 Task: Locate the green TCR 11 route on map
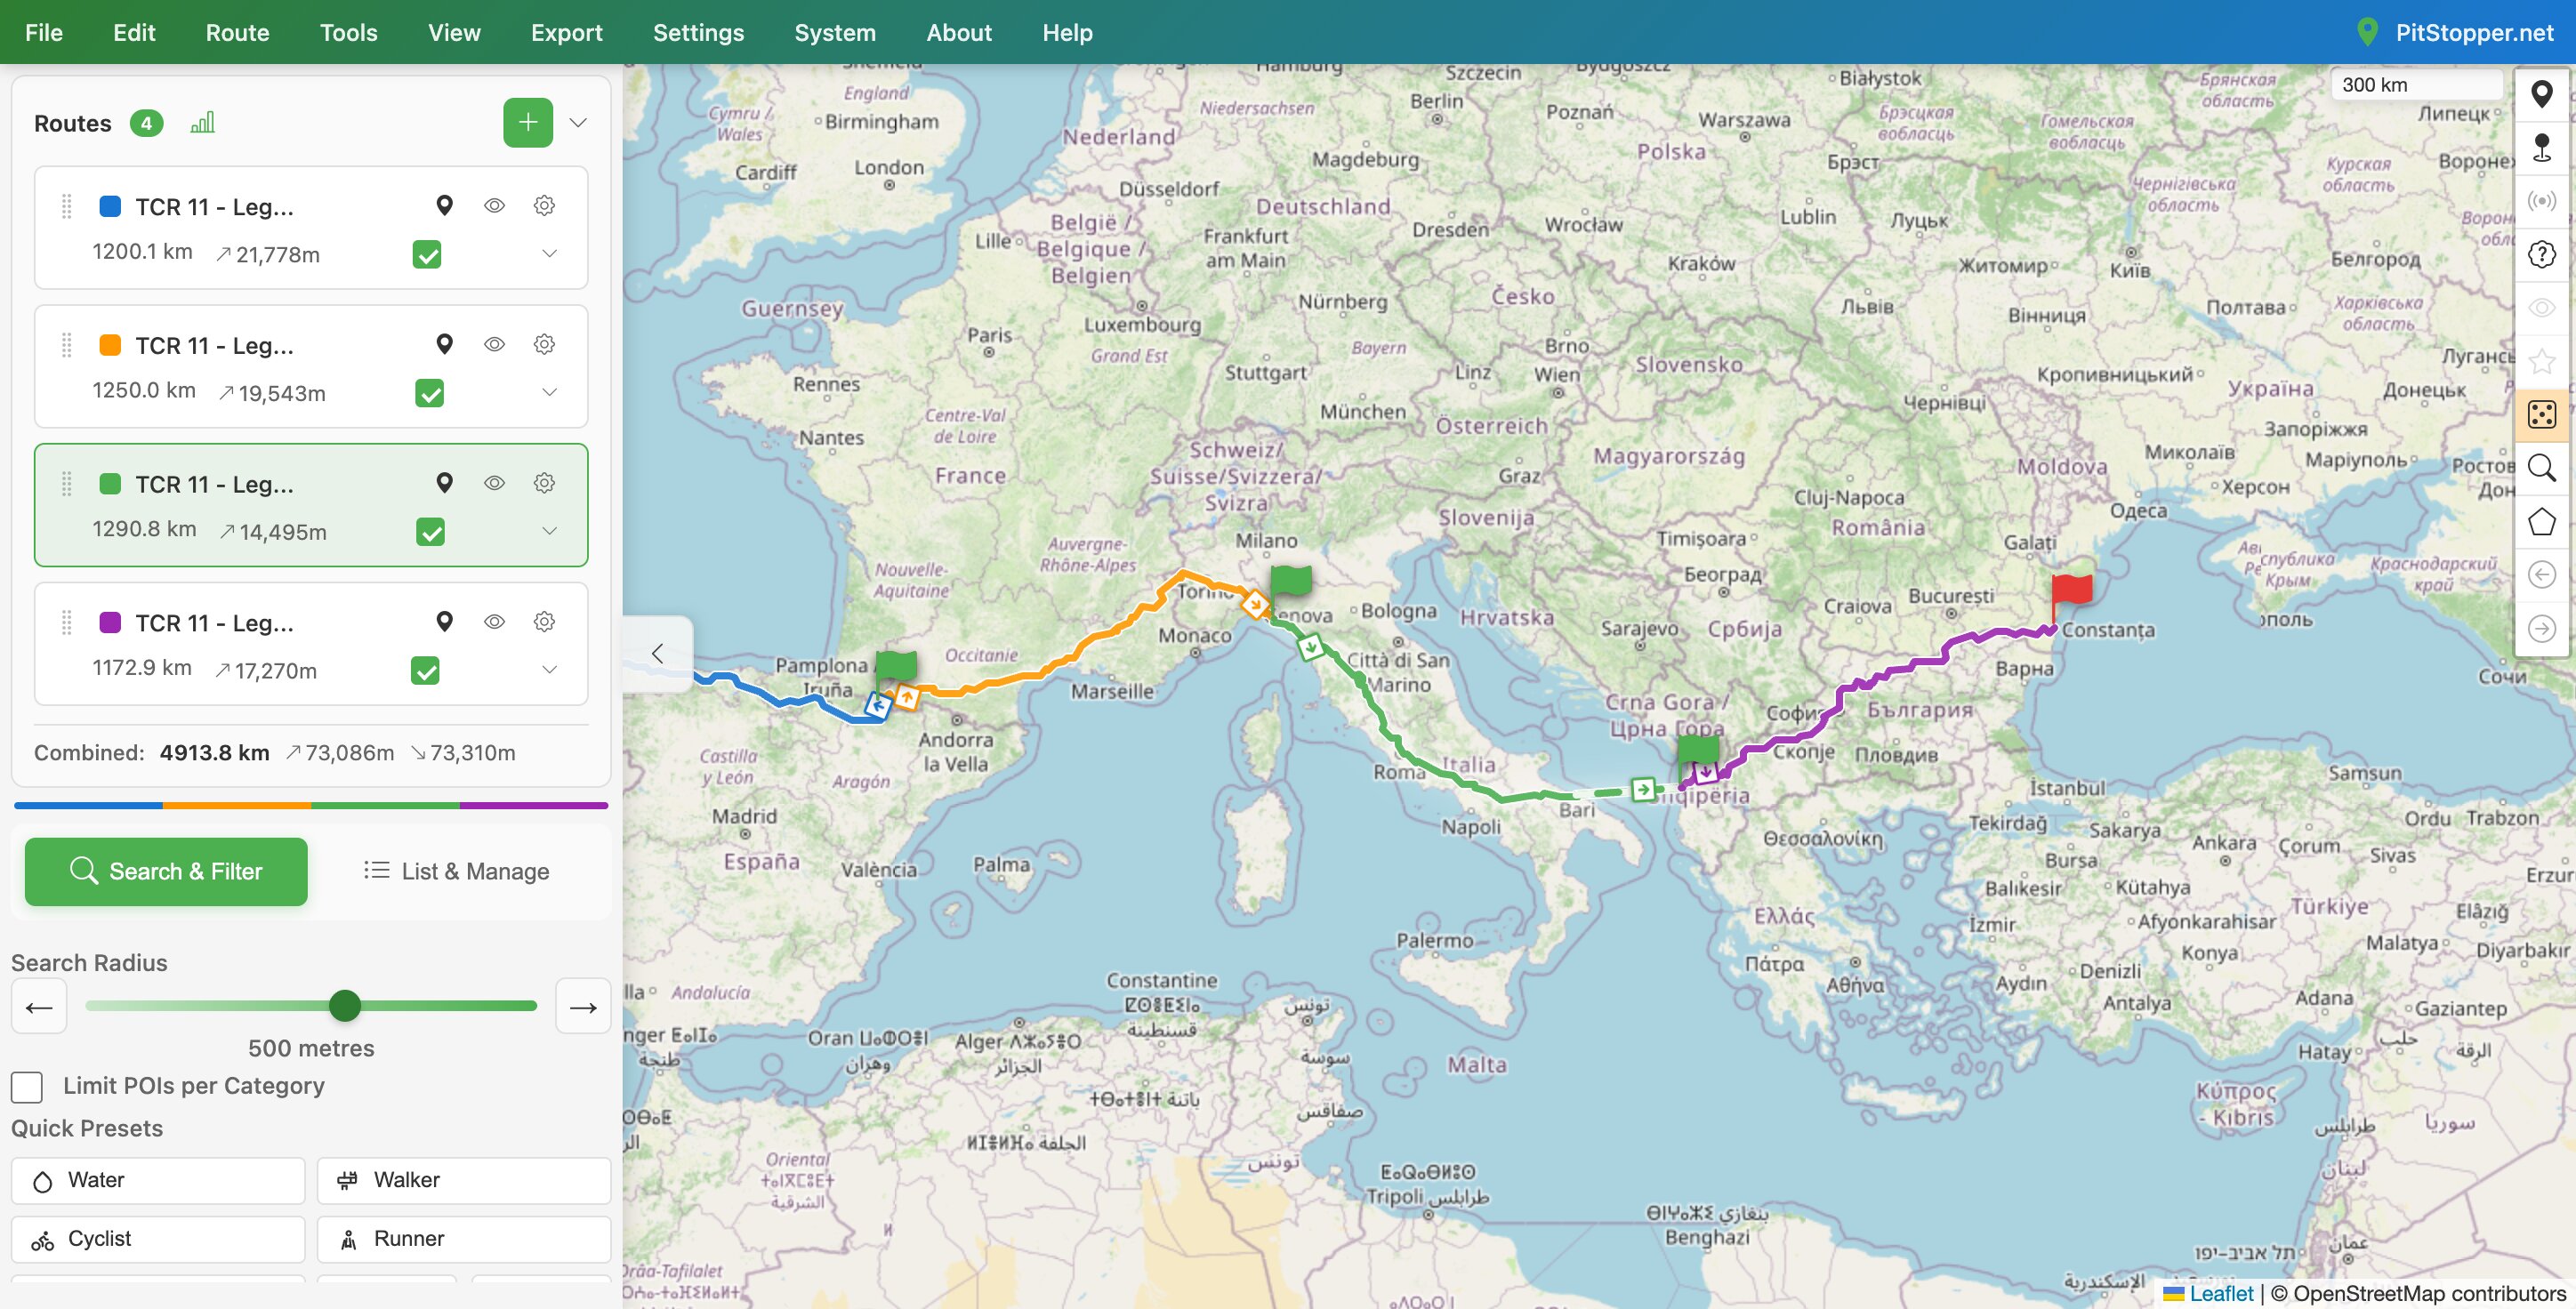click(x=445, y=484)
